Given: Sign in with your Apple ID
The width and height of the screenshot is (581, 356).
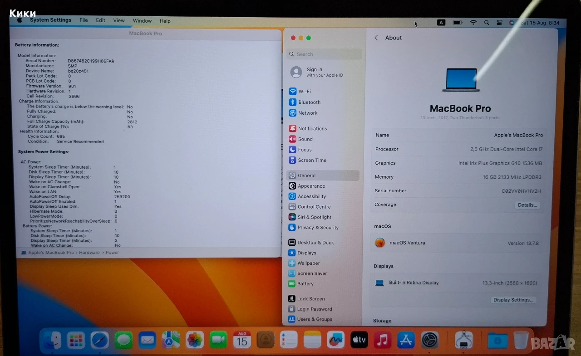Looking at the screenshot, I should point(317,72).
